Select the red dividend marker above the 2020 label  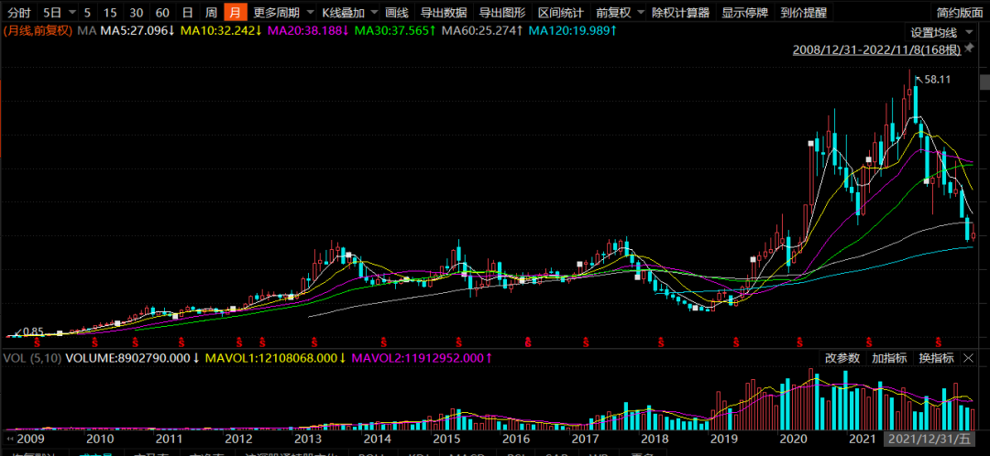tap(799, 342)
